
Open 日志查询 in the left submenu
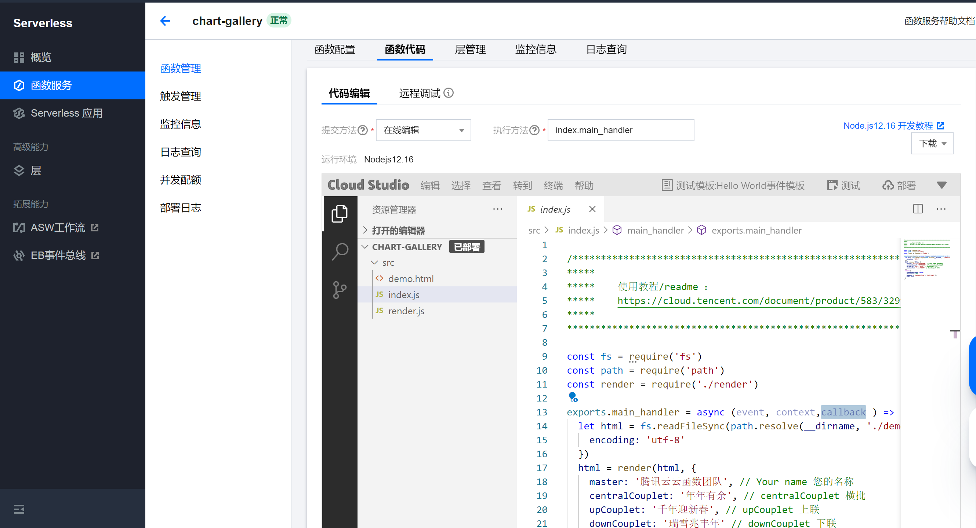coord(180,152)
